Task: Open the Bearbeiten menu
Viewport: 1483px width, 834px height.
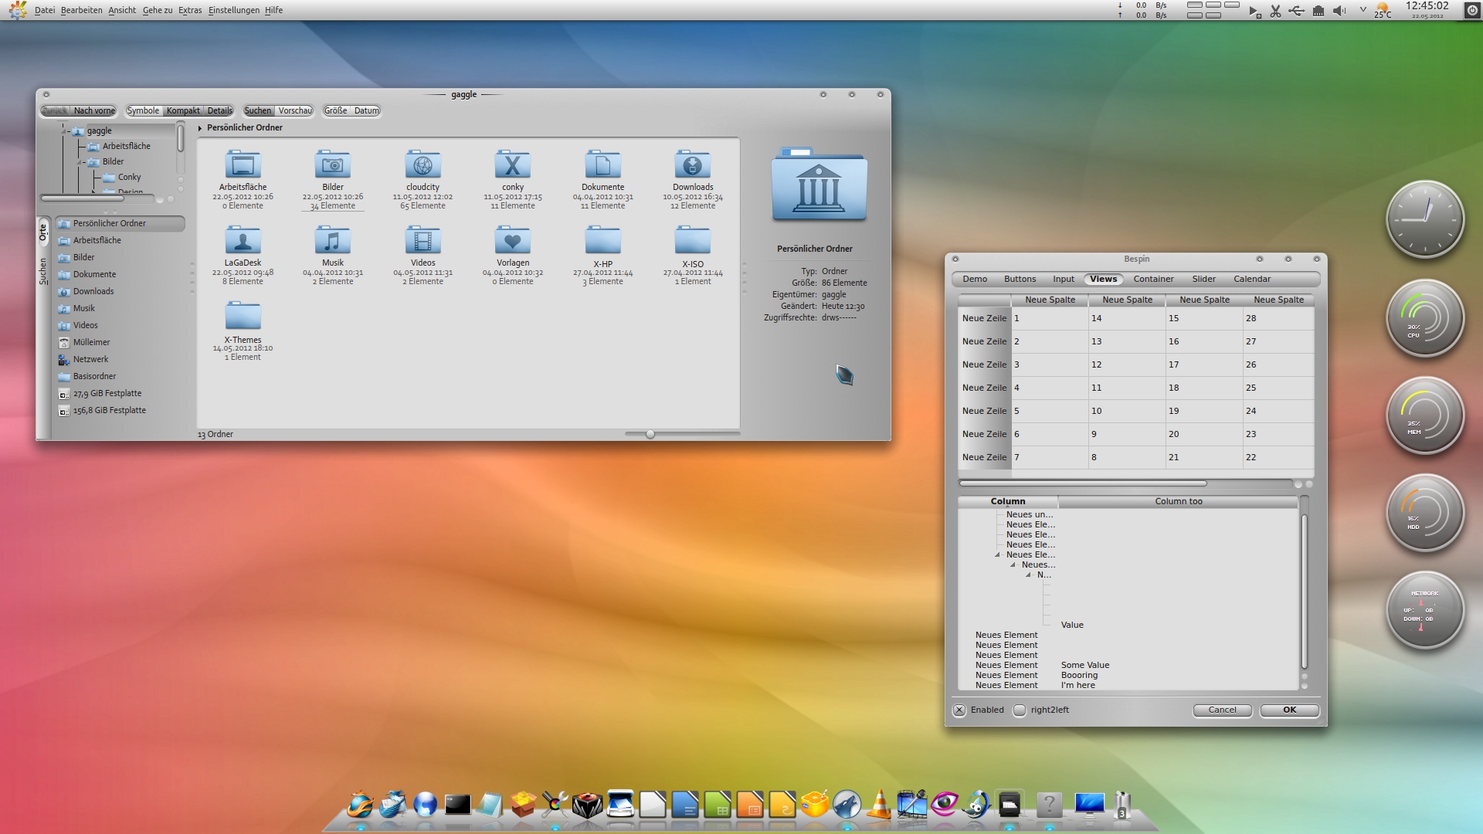Action: (81, 10)
